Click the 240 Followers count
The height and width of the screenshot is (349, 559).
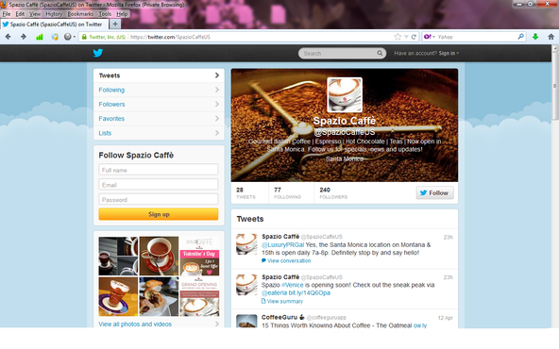click(x=333, y=192)
